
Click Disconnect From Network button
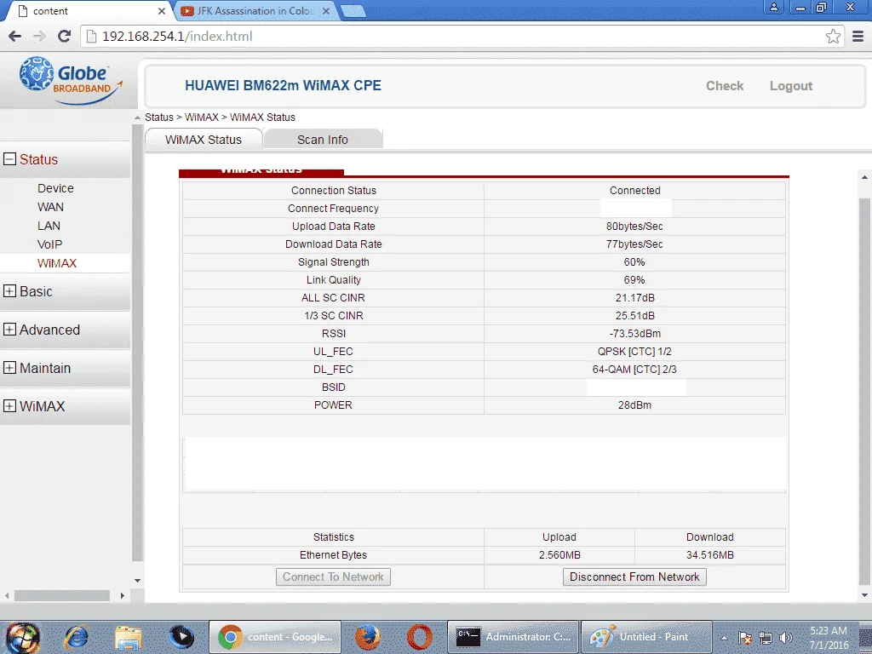(x=634, y=577)
